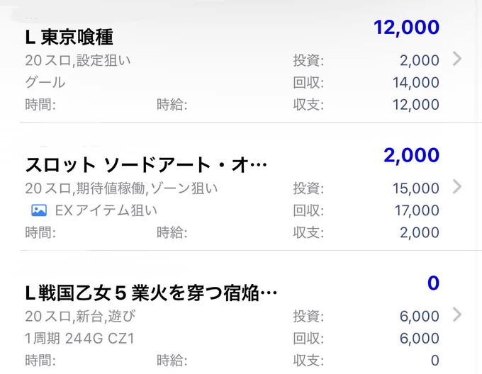Select the blue 0 balance total
Image resolution: width=482 pixels, height=374 pixels.
point(433,283)
